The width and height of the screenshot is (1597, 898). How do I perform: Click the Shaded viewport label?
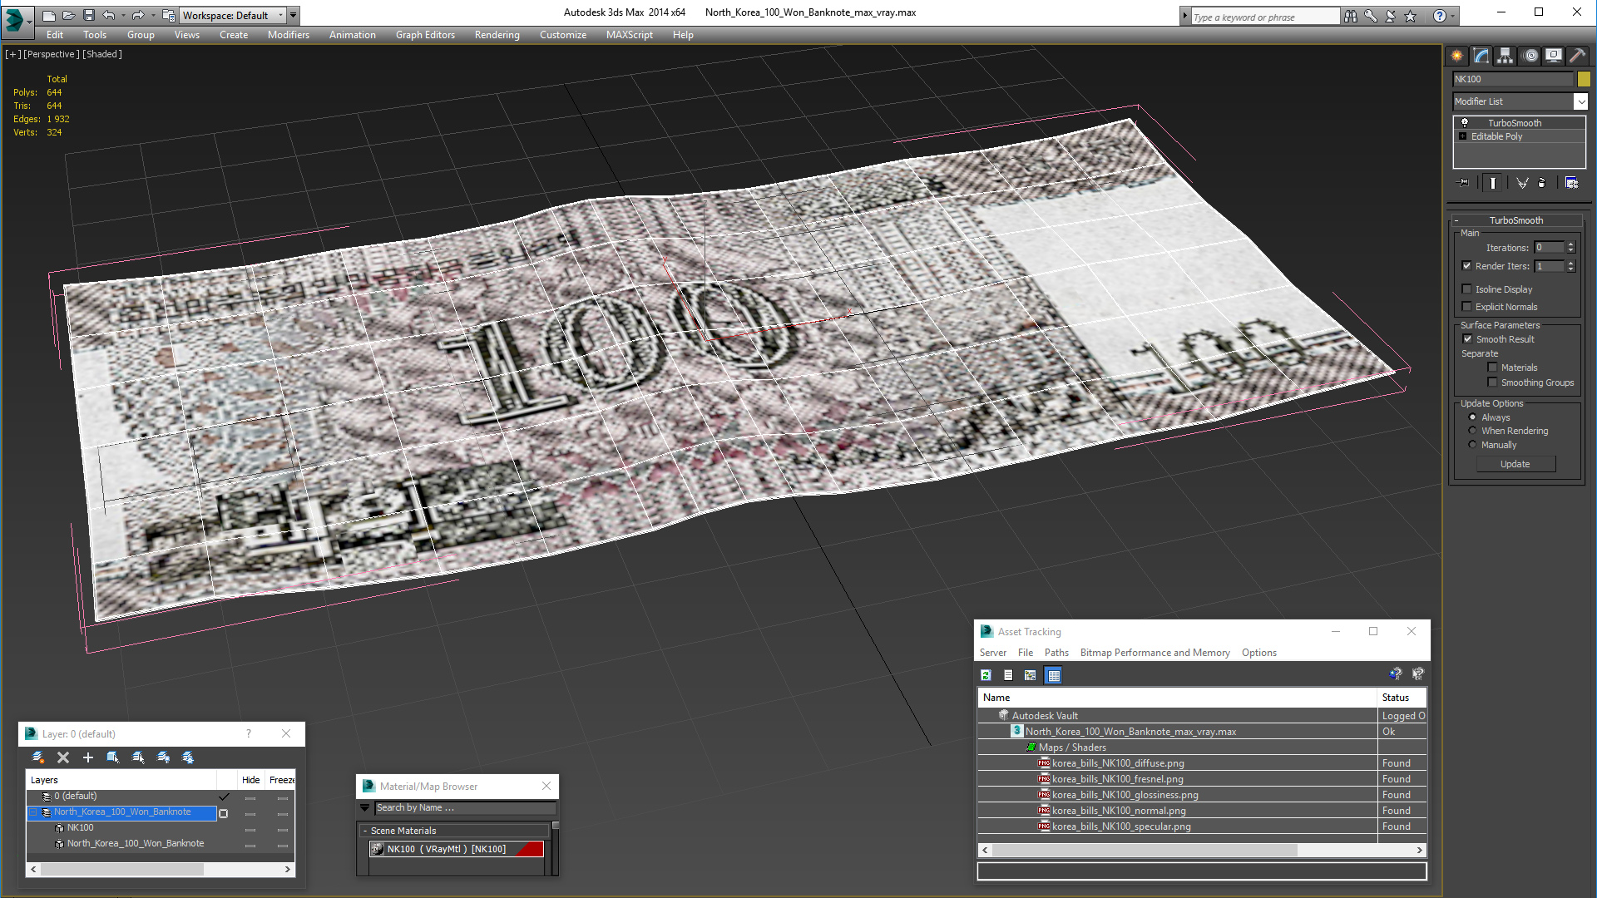[102, 54]
